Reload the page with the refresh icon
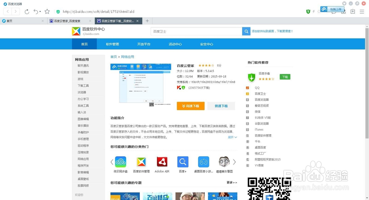This screenshot has height=200, width=369. pyautogui.click(x=27, y=11)
